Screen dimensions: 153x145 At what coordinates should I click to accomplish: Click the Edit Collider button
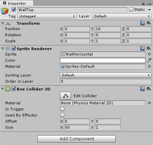pyautogui.click(x=66, y=96)
